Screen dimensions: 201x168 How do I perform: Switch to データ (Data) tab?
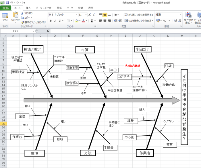(x=70, y=8)
